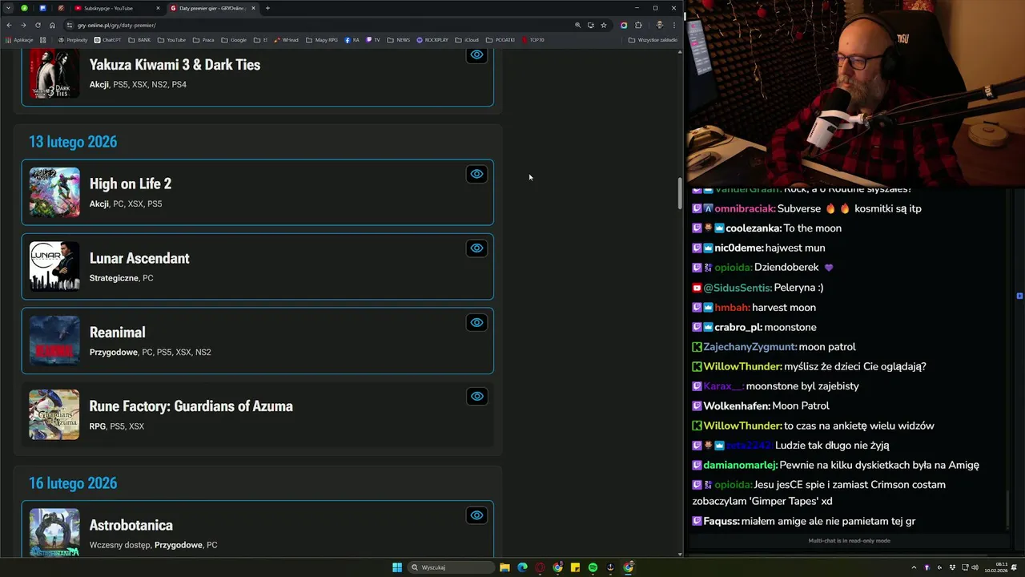Viewport: 1025px width, 577px height.
Task: Open browser home page
Action: point(52,25)
